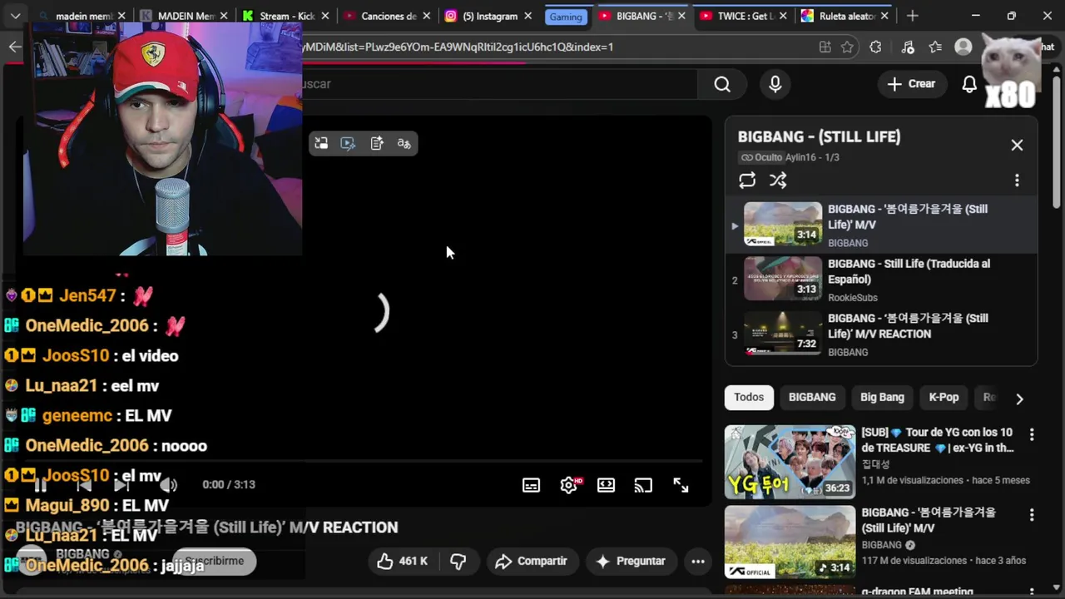This screenshot has width=1065, height=599.
Task: Toggle theater mode on the player
Action: [606, 485]
